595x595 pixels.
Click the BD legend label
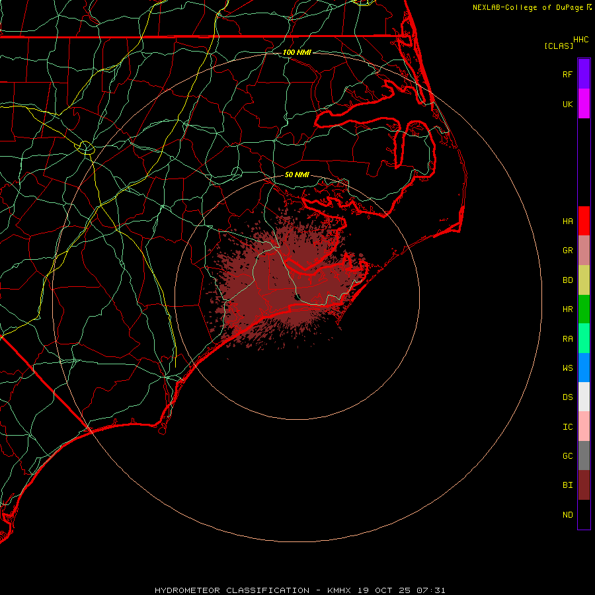pos(567,280)
